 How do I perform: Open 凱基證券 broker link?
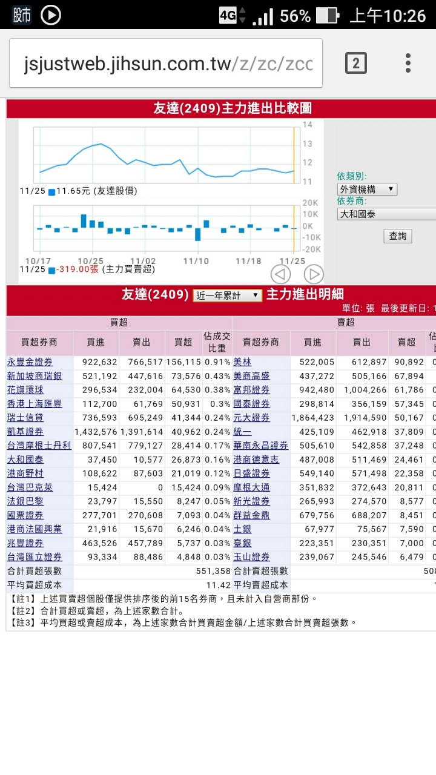[25, 432]
